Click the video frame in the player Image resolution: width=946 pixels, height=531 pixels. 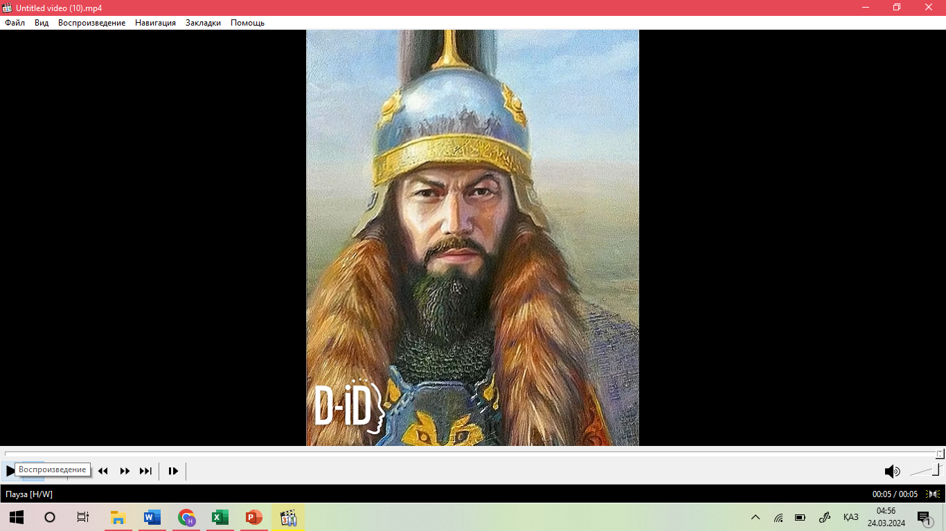(x=473, y=238)
